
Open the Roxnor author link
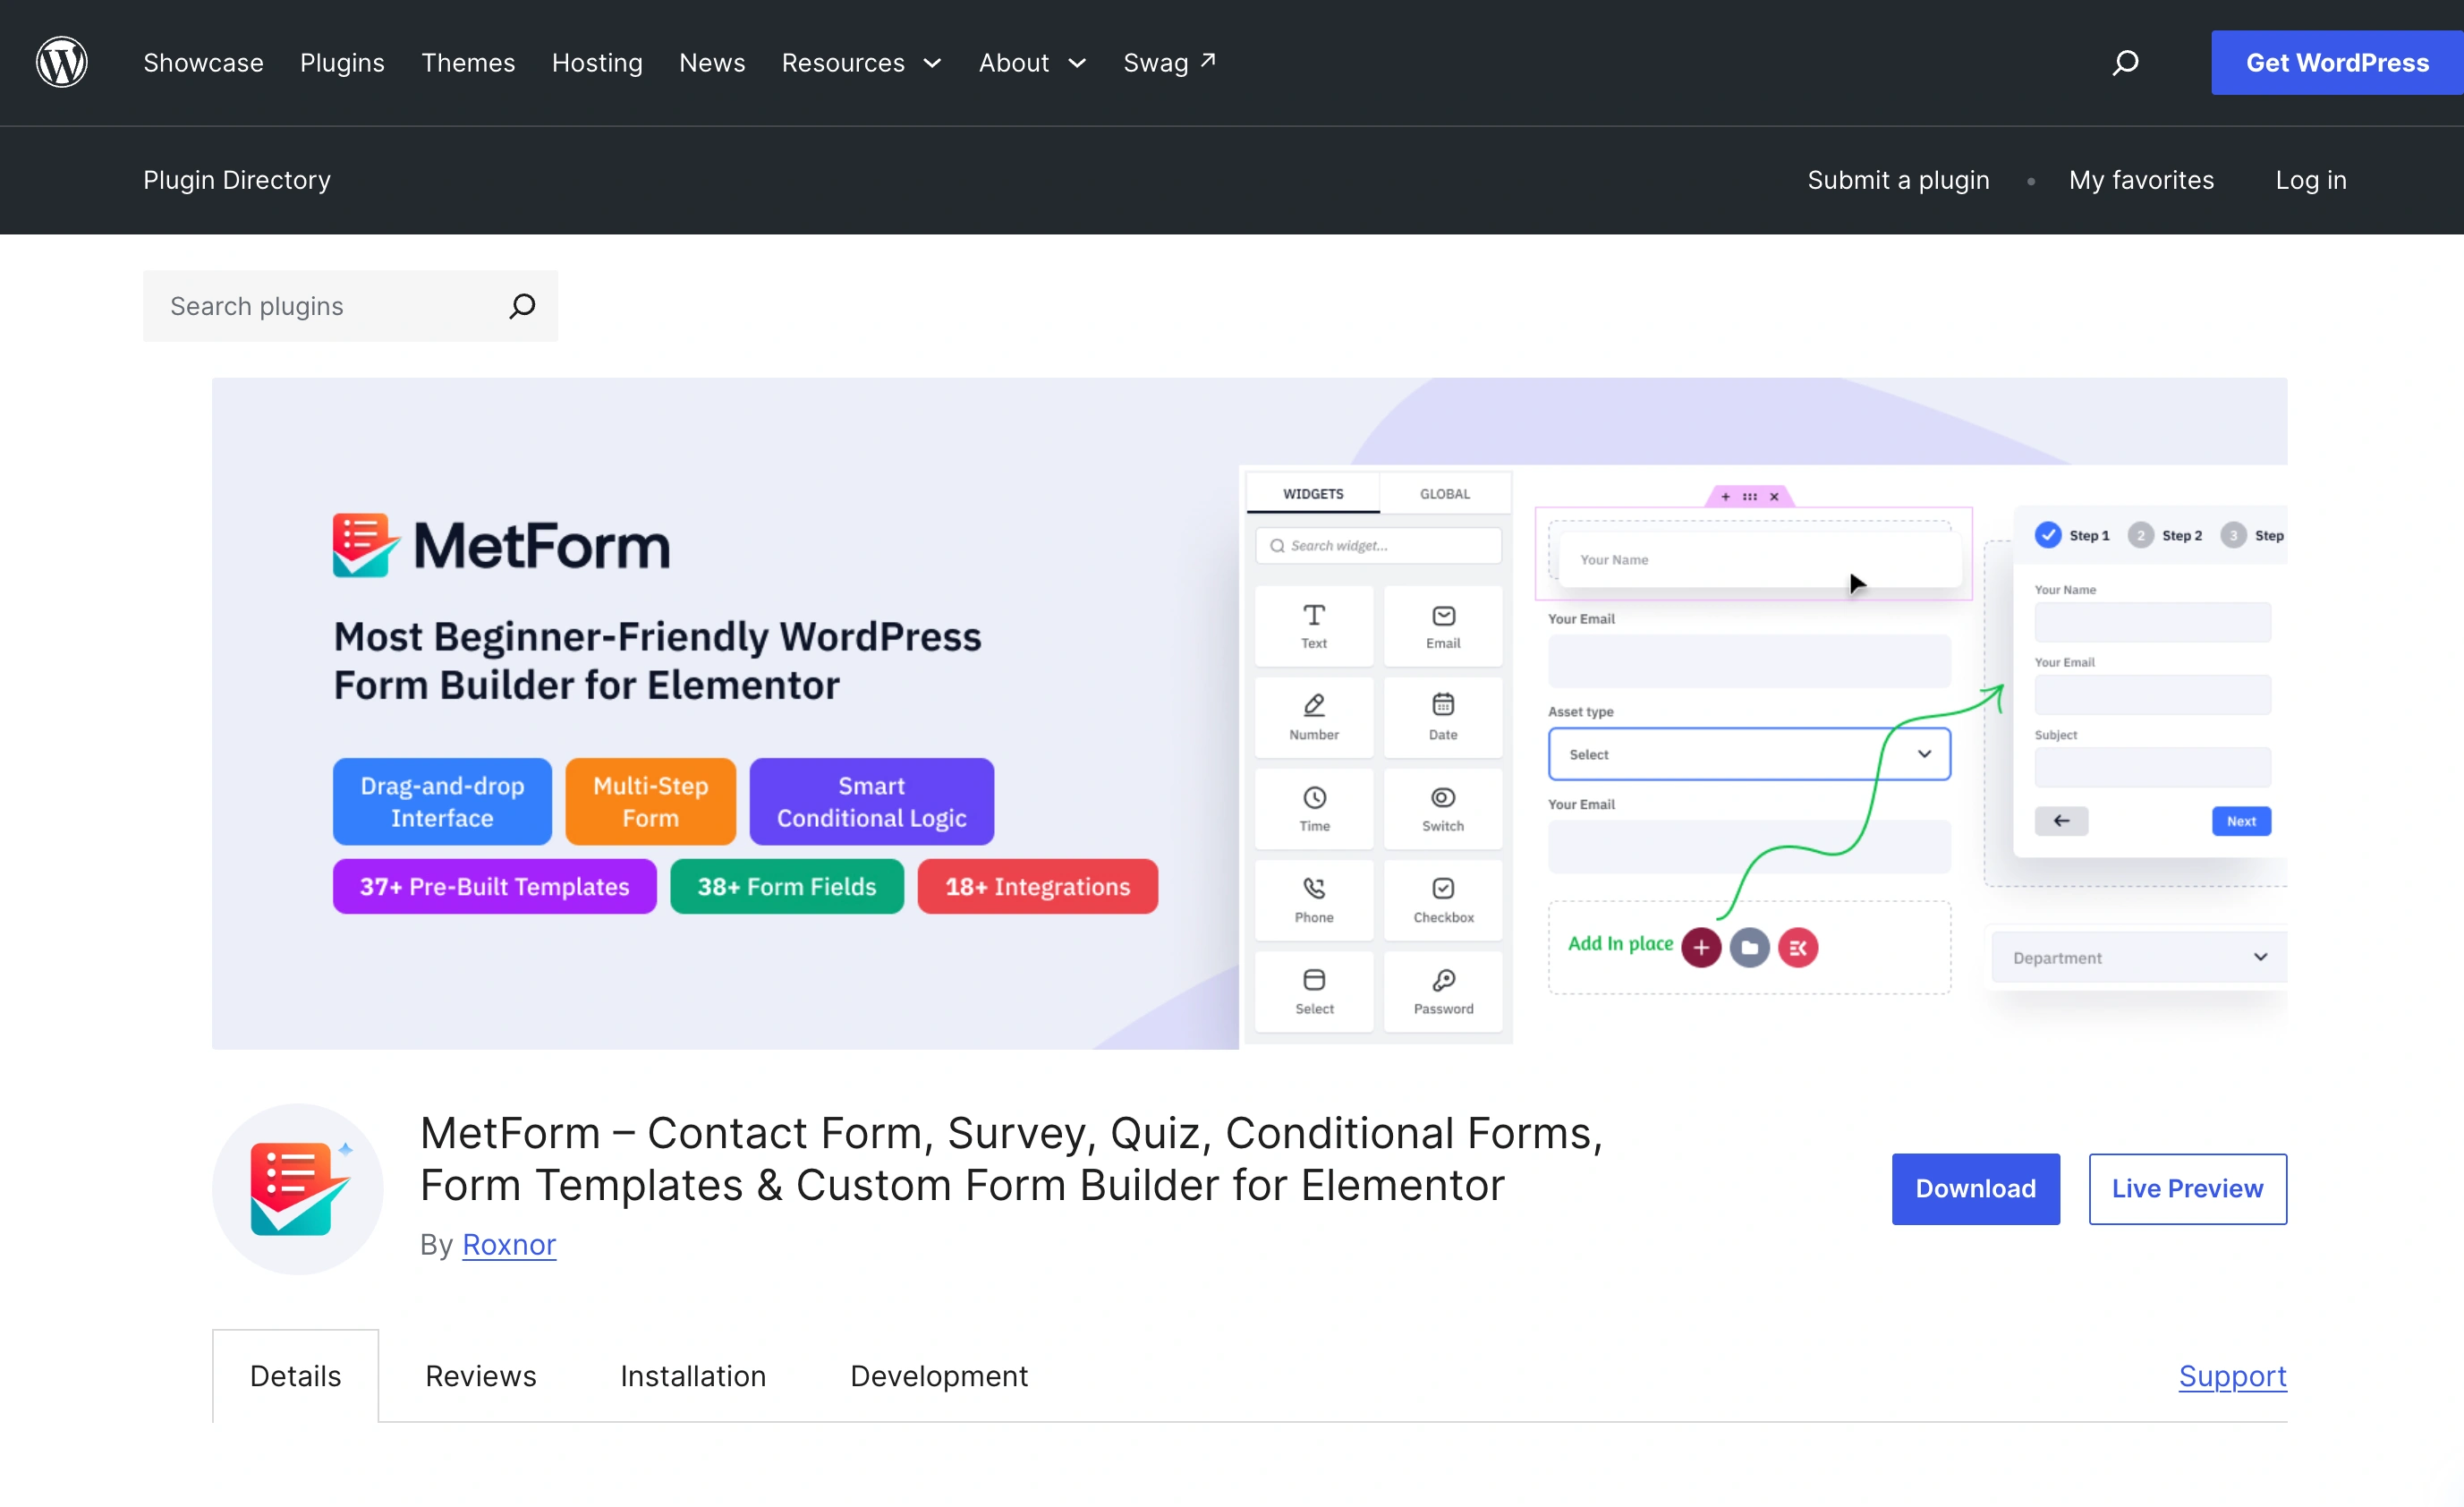[x=509, y=1244]
